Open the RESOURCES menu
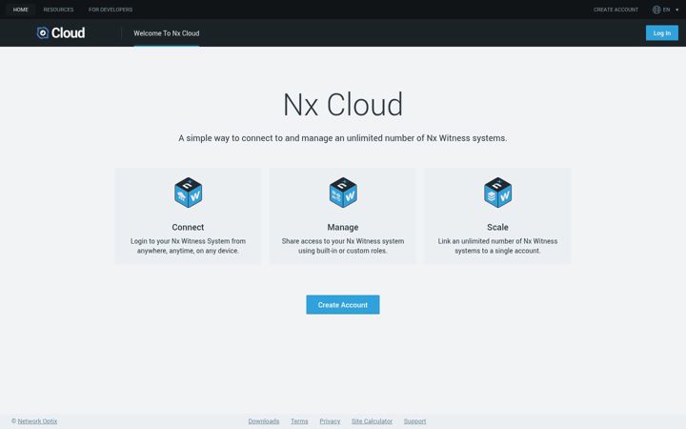This screenshot has height=429, width=686. [x=58, y=10]
